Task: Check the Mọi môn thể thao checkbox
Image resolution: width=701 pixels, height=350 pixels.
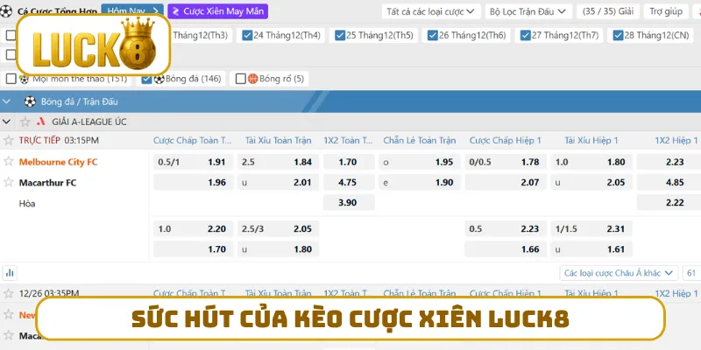Action: pos(11,79)
